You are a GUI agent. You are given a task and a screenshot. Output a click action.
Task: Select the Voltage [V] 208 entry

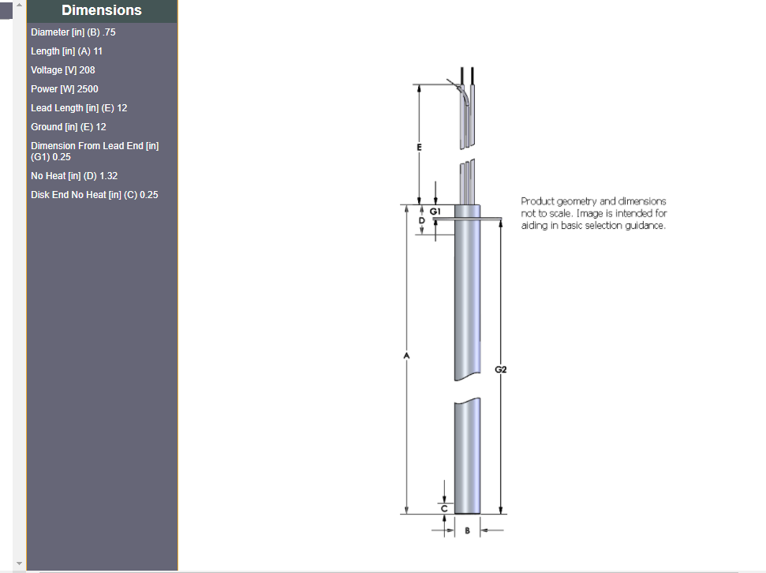62,69
